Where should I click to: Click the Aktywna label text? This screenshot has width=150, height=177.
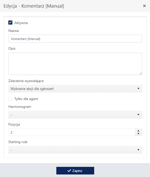[x=21, y=23]
